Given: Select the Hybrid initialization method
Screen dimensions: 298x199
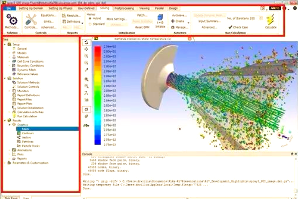Looking at the screenshot, I should pos(90,18).
